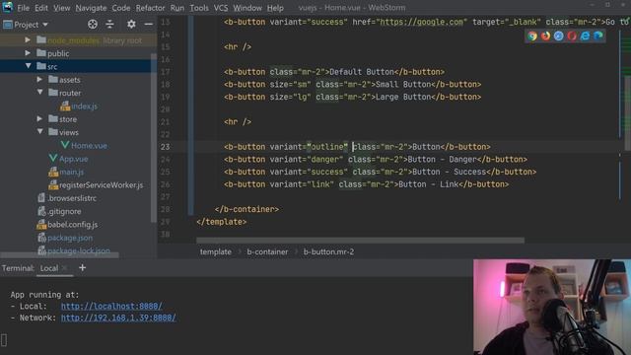Click the file icon beside .gitignore
The image size is (631, 355).
pyautogui.click(x=41, y=211)
